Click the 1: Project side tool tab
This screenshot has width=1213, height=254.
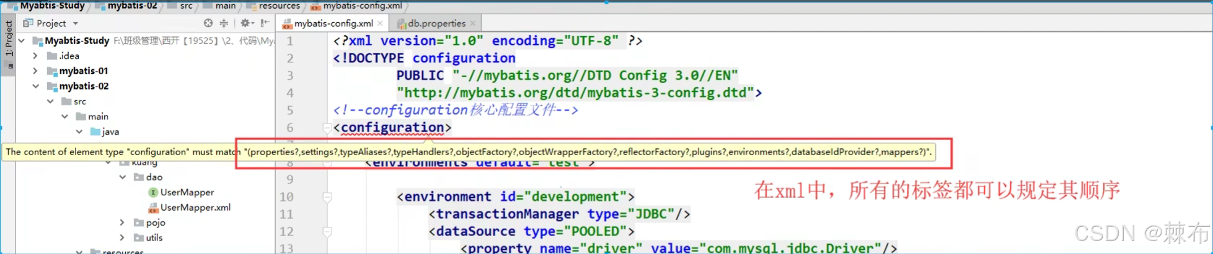(x=9, y=38)
